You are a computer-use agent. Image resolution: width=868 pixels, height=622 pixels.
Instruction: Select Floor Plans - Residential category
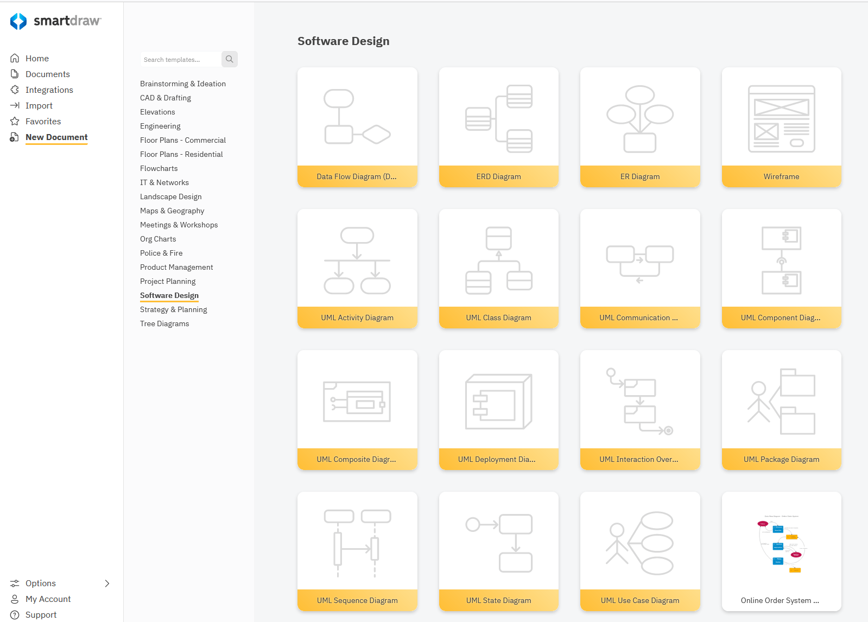[x=181, y=154]
